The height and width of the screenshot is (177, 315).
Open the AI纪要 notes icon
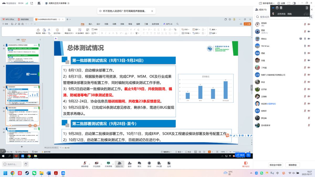159,164
